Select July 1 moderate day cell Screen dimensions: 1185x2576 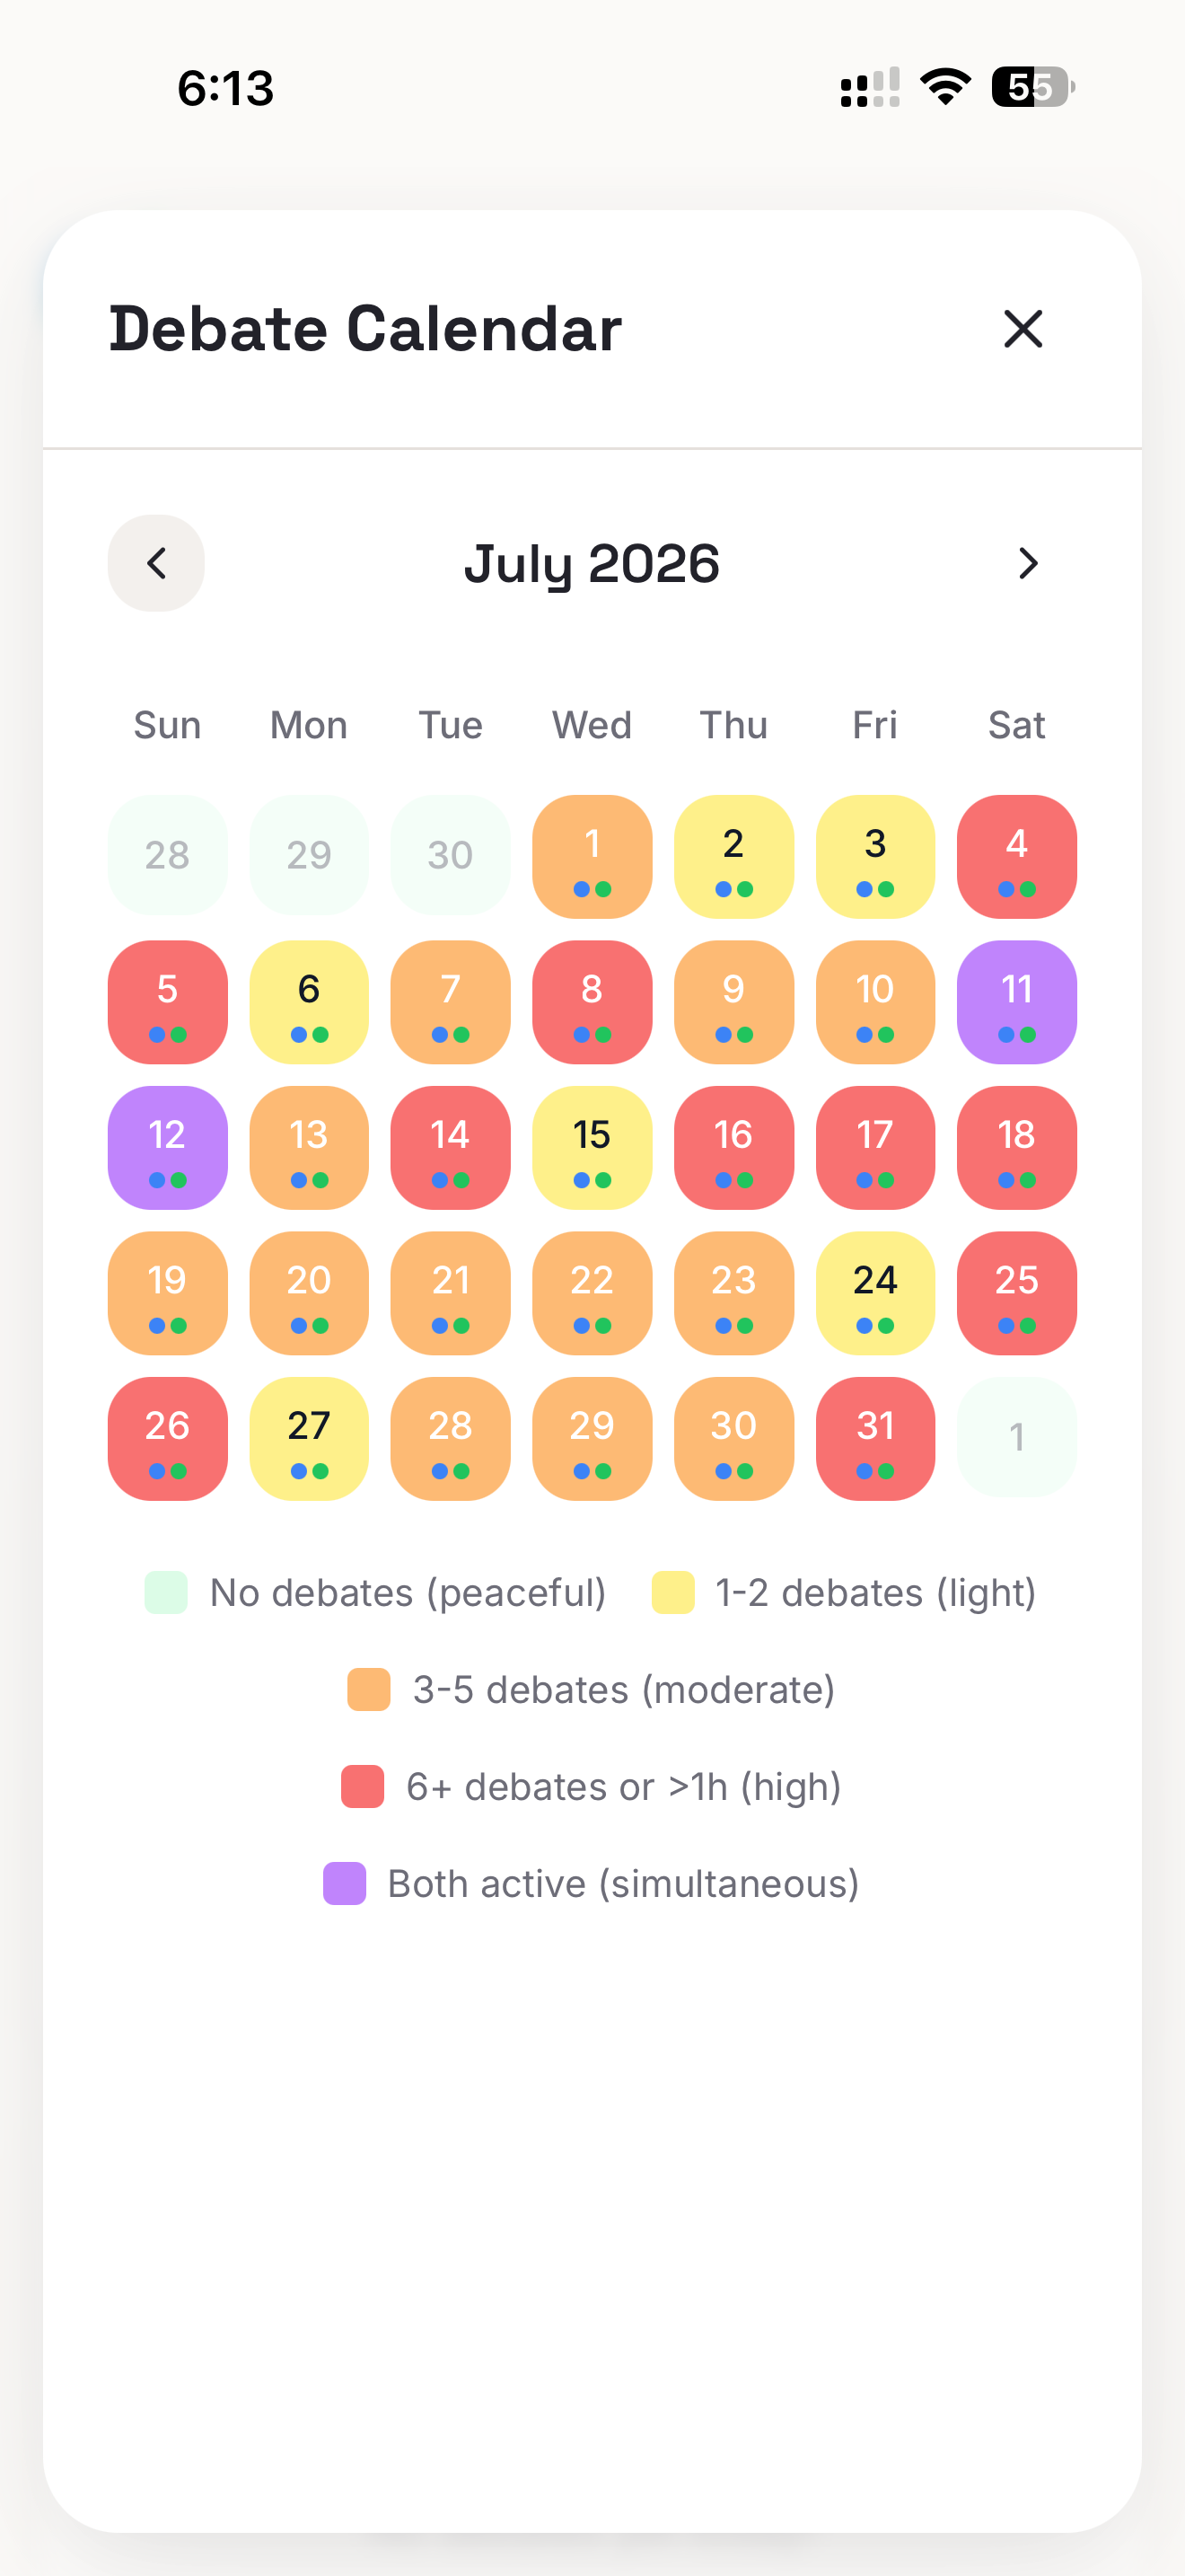point(592,857)
